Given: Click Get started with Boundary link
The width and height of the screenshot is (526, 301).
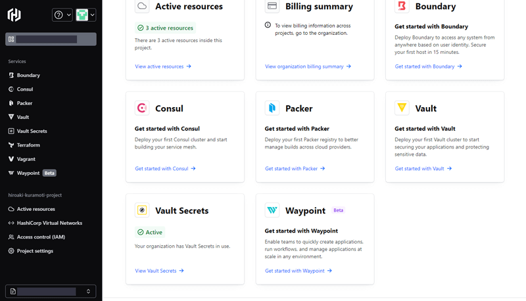Looking at the screenshot, I should pos(429,66).
